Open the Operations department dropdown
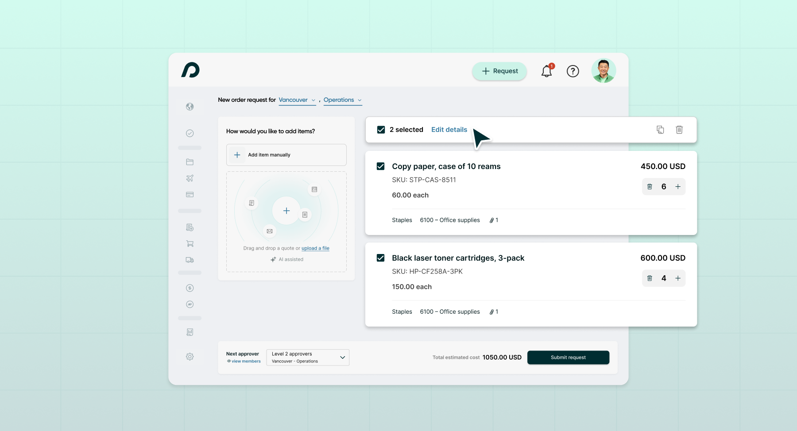797x431 pixels. tap(343, 100)
